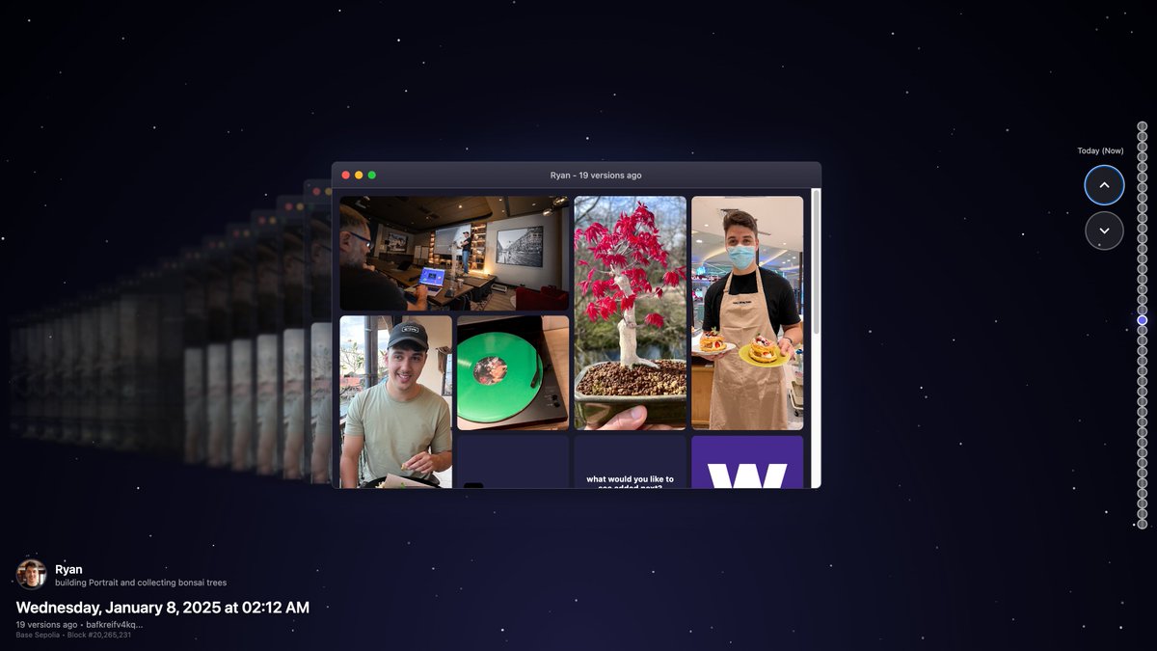This screenshot has height=651, width=1157.
Task: Click the window title "Ryan - 19 versions ago"
Action: [596, 176]
